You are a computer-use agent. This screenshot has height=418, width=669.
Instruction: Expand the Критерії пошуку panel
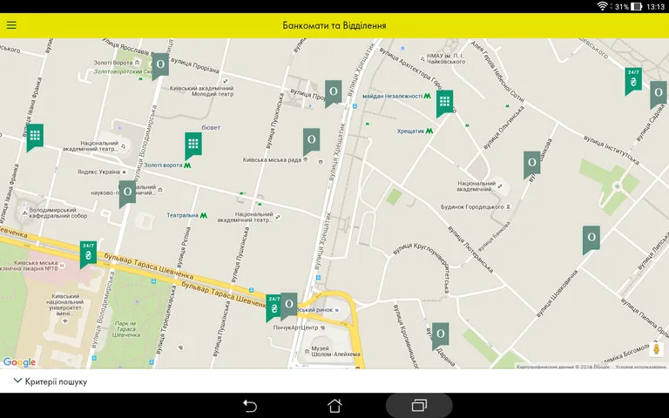pyautogui.click(x=51, y=381)
